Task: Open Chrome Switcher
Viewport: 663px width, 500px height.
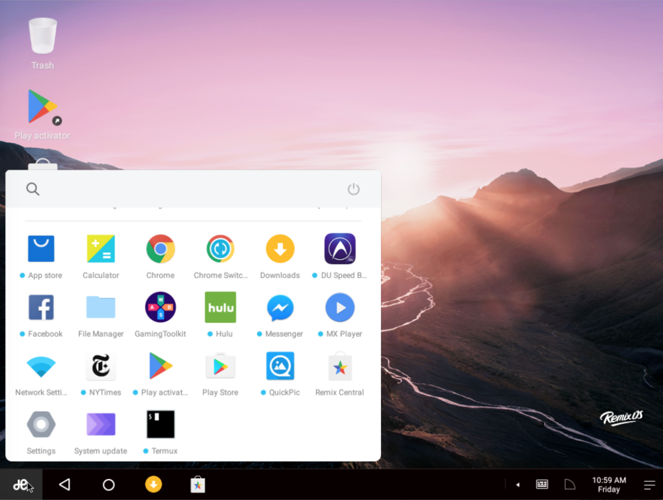Action: pyautogui.click(x=220, y=249)
